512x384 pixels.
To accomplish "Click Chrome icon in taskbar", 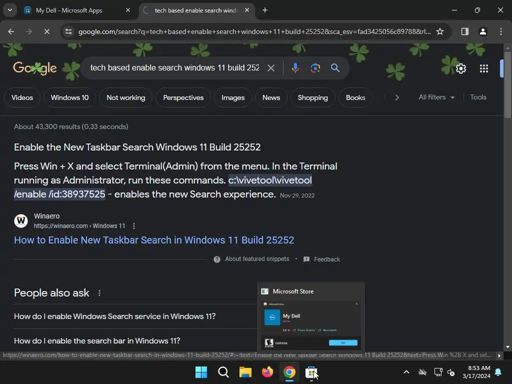I will (289, 372).
